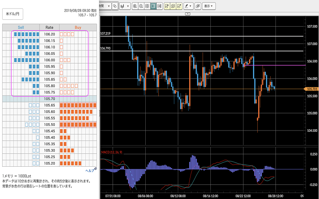Select the 106.00 rate row
This screenshot has width=319, height=199.
50,60
